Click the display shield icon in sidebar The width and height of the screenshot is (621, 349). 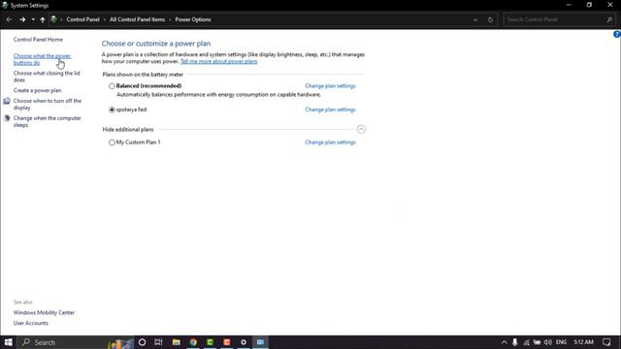[x=7, y=101]
